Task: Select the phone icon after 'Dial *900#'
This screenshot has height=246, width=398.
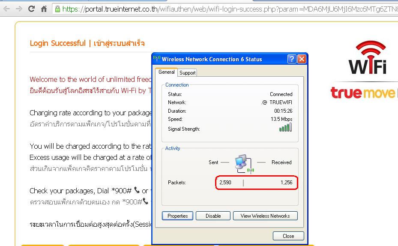Action: [x=137, y=190]
